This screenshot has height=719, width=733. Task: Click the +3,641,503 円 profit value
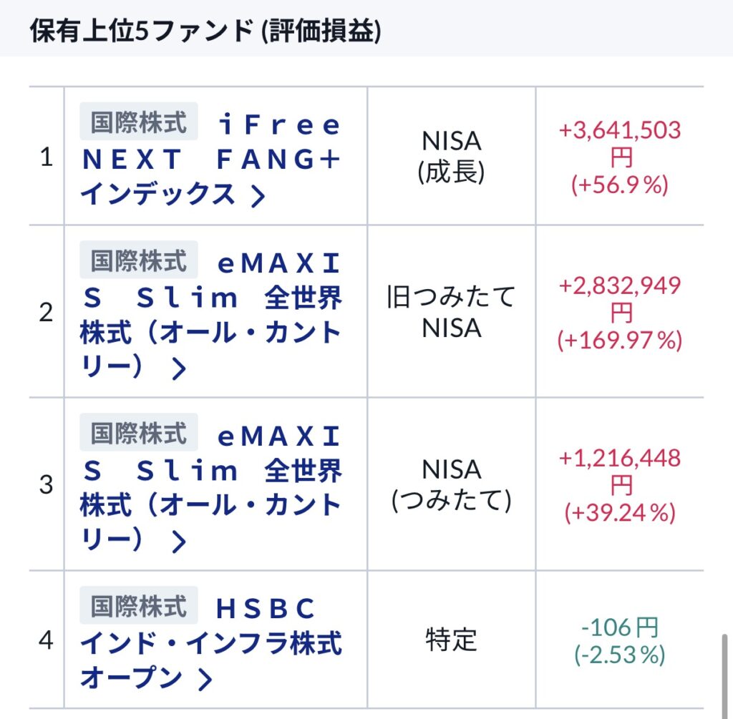(620, 144)
